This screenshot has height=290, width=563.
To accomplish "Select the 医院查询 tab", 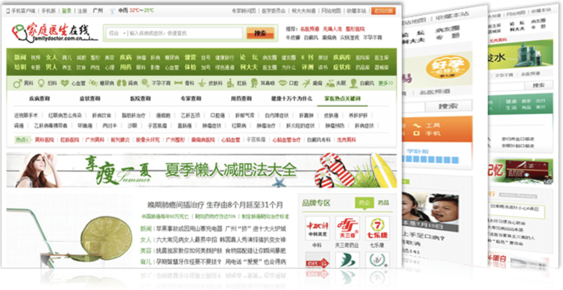I will [x=140, y=99].
